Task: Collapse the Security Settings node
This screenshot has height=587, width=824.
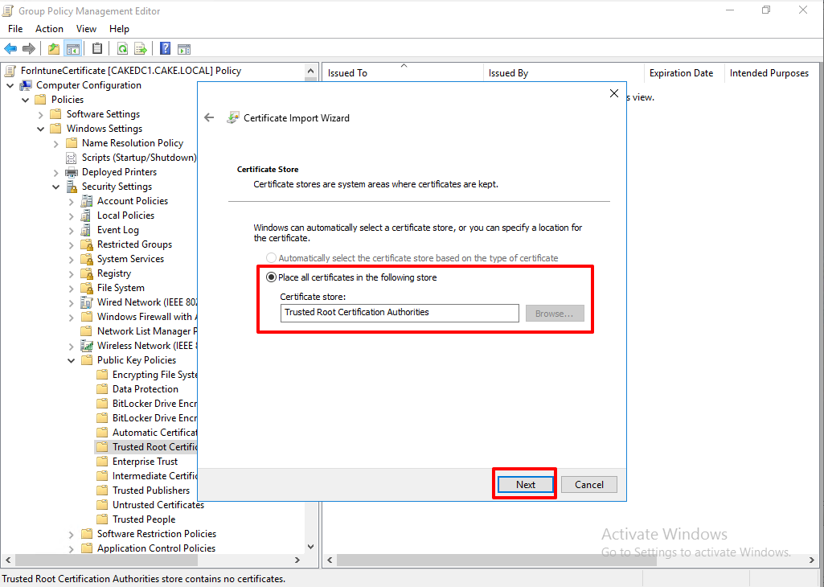Action: [x=55, y=187]
